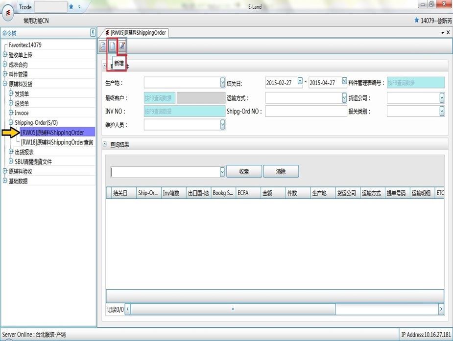Open the 常用功能CN menu
This screenshot has width=453, height=341.
(x=36, y=21)
